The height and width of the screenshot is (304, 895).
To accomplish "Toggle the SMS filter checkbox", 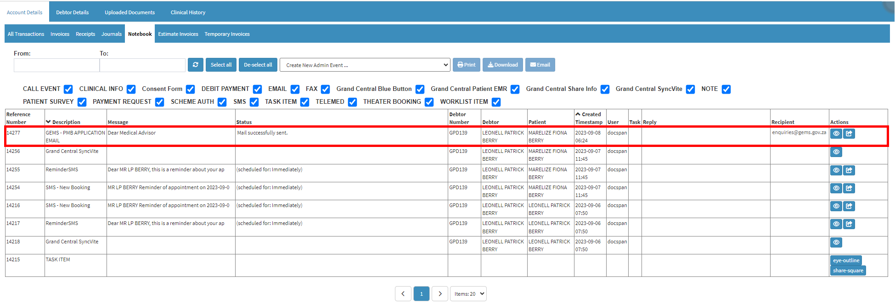I will click(254, 102).
